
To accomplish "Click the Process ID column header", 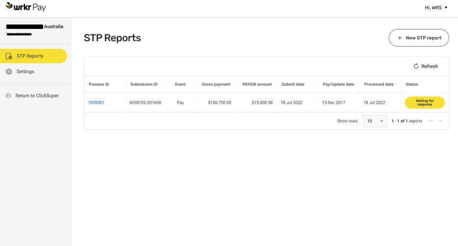I will pos(99,84).
